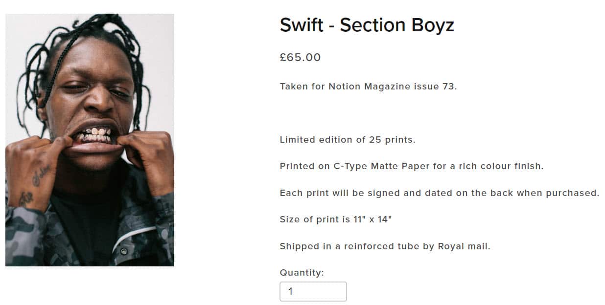Focus the Quantity input field
The width and height of the screenshot is (605, 305).
coord(313,292)
